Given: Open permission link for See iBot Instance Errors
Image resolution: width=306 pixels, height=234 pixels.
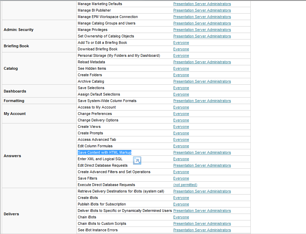Looking at the screenshot, I should [202, 230].
